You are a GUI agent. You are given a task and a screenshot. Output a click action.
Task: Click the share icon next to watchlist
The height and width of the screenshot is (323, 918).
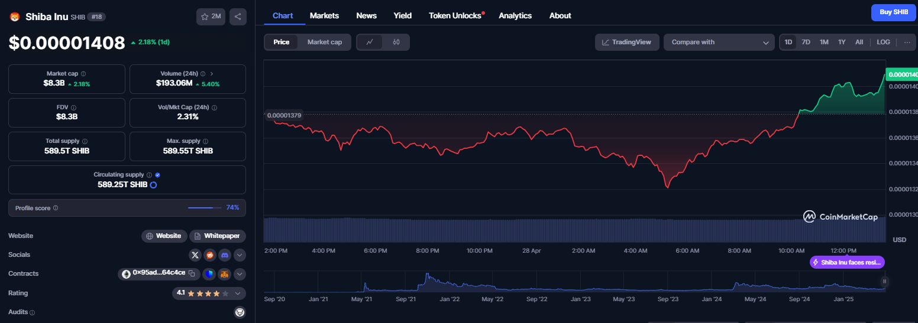coord(238,17)
